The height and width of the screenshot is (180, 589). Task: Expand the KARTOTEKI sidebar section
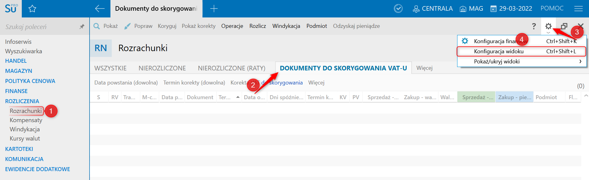click(x=19, y=149)
